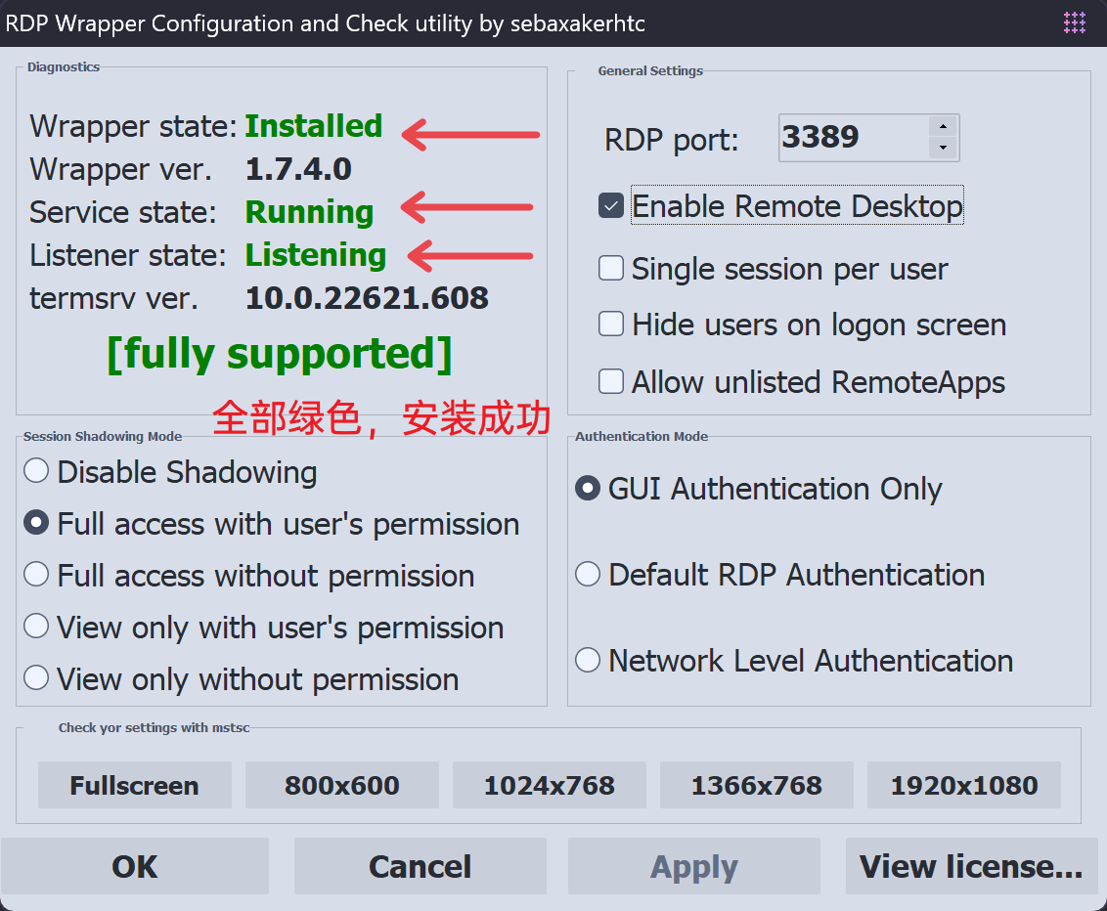Click the RDP port number field

[851, 138]
